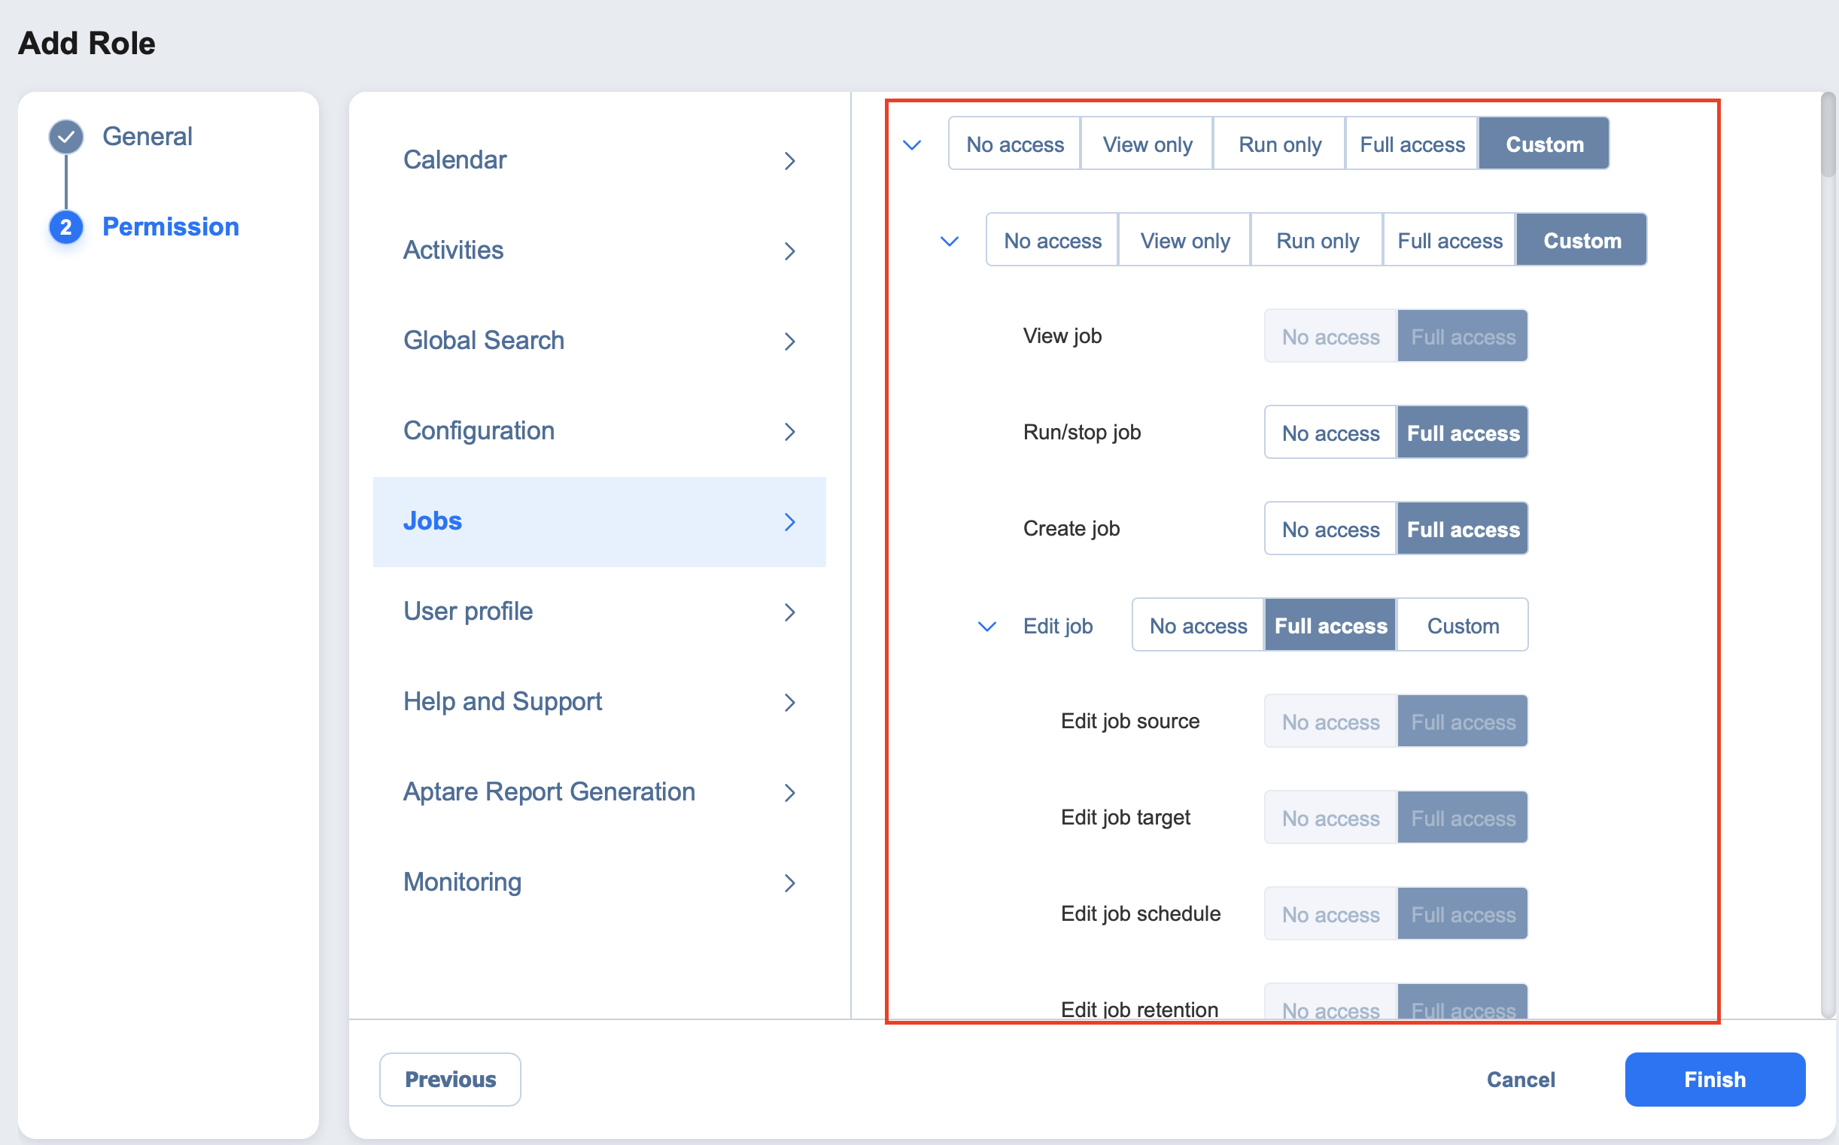Click the General step checkmark indicator
The image size is (1839, 1145).
(66, 136)
